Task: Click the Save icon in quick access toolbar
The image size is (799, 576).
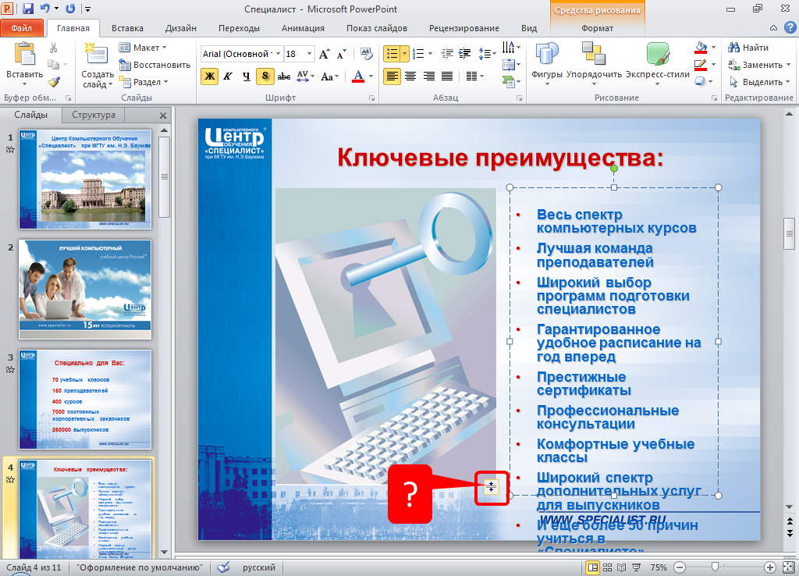Action: tap(28, 9)
